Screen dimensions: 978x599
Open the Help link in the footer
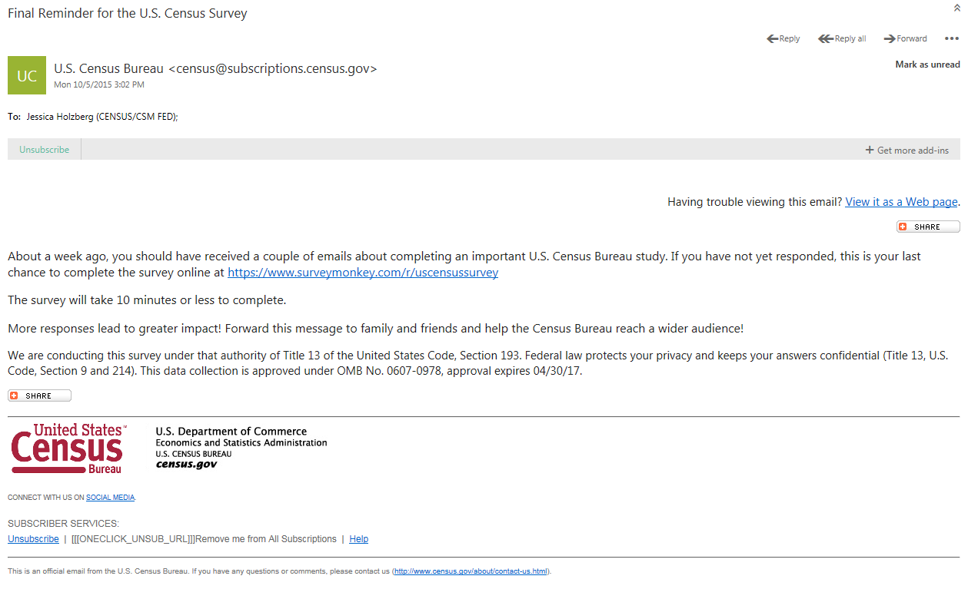tap(358, 539)
